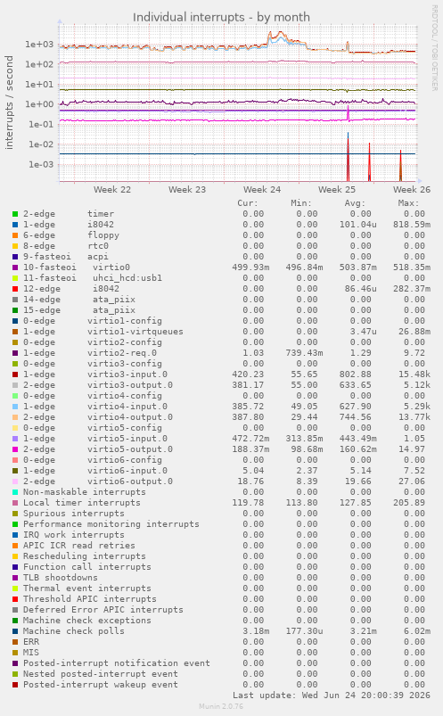Click the 3.18m Machine check polls value
Screen dimensions: 443x716
pos(256,631)
